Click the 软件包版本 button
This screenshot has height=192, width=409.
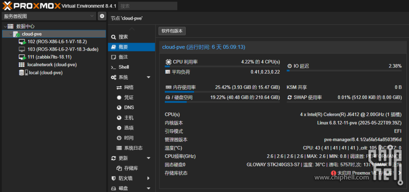click(172, 31)
